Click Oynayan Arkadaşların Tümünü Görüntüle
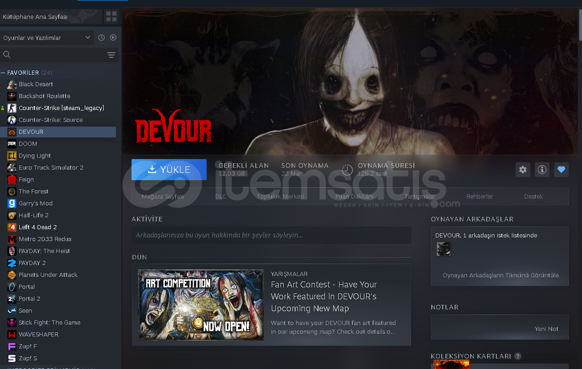The width and height of the screenshot is (582, 369). pos(500,275)
